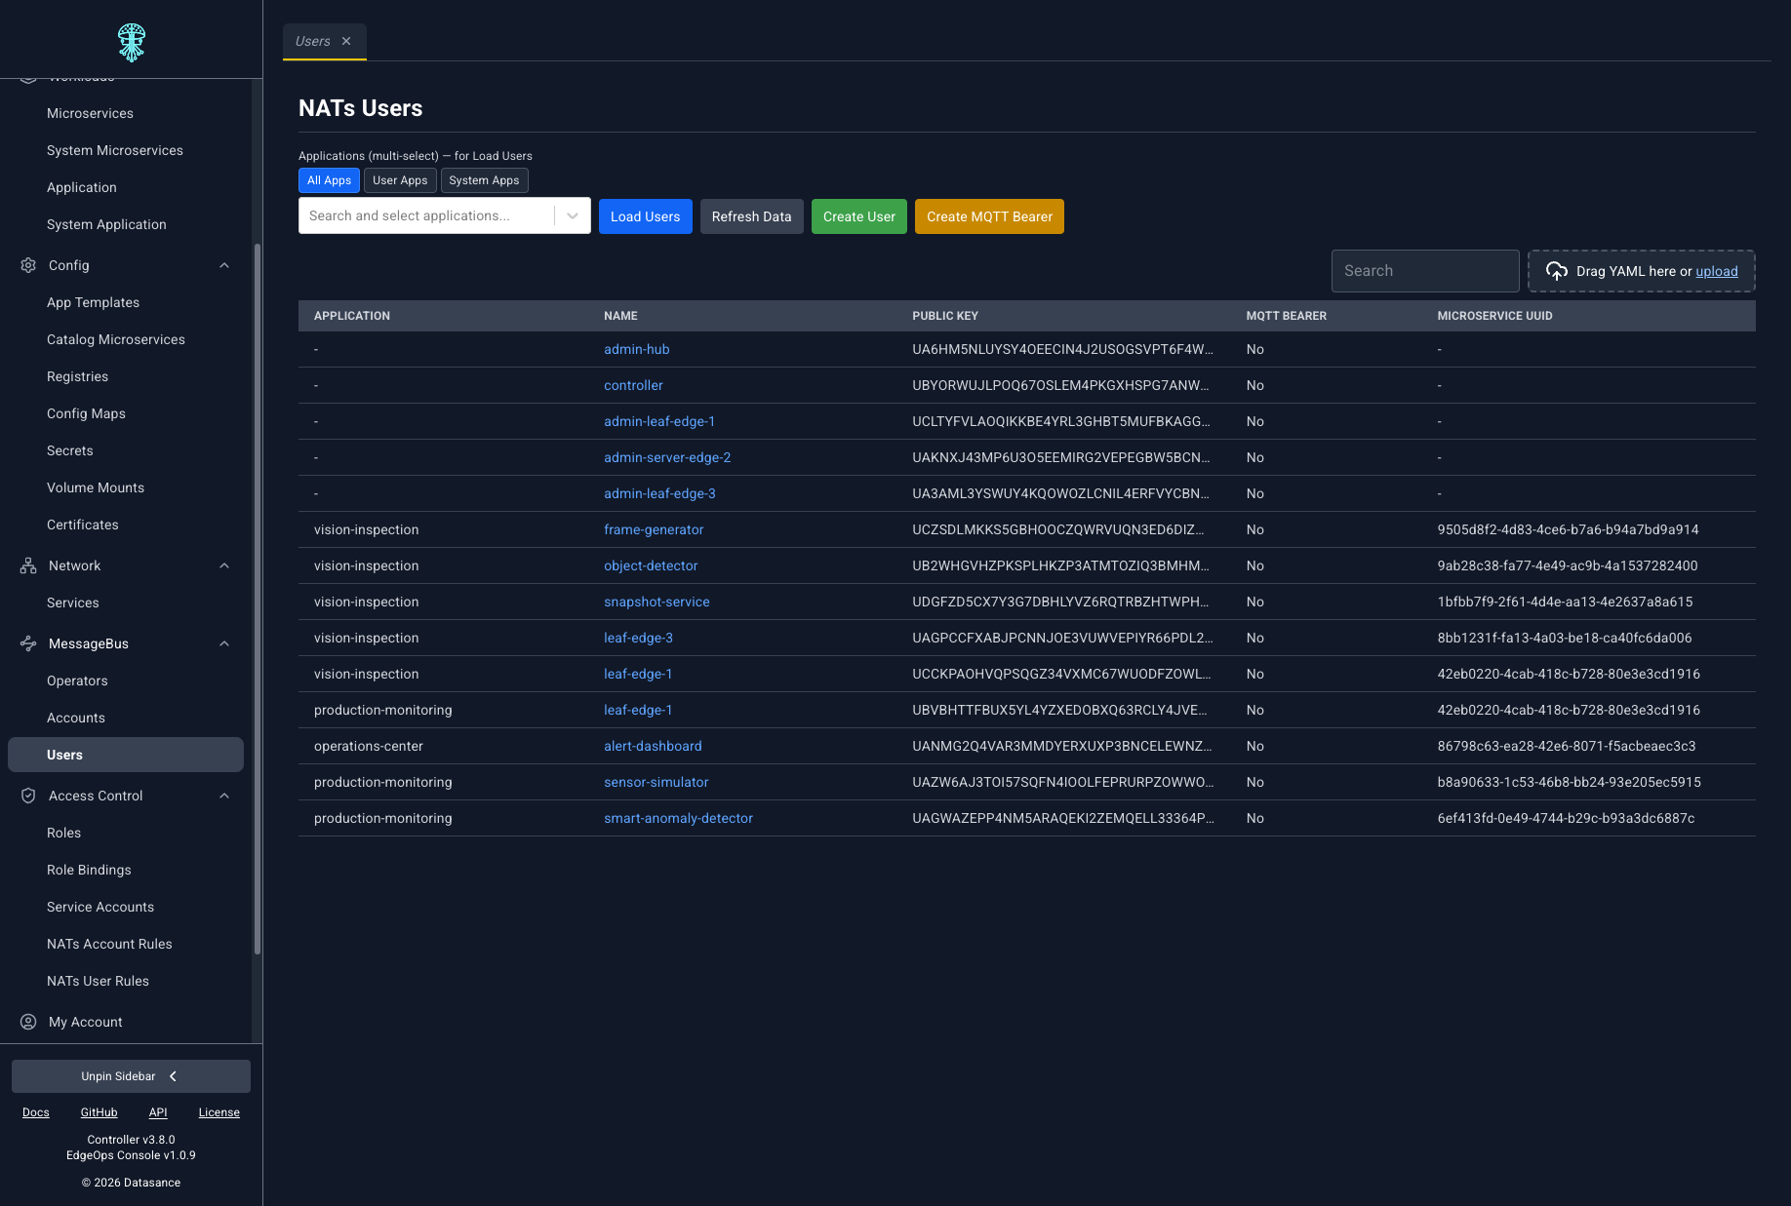1791x1206 pixels.
Task: Open the admin-hub user
Action: (x=637, y=349)
